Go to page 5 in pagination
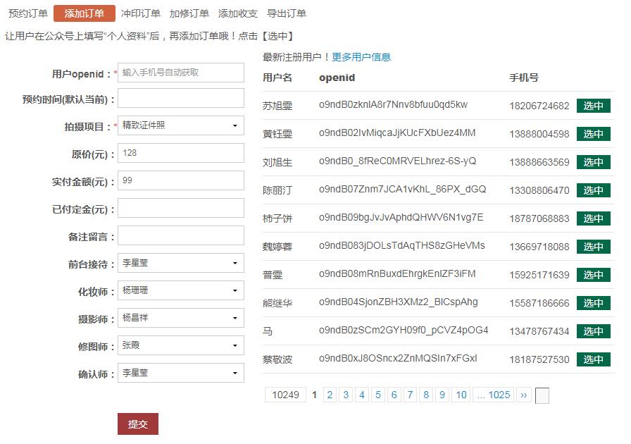Screen dimensions: 631x444 [x=378, y=395]
